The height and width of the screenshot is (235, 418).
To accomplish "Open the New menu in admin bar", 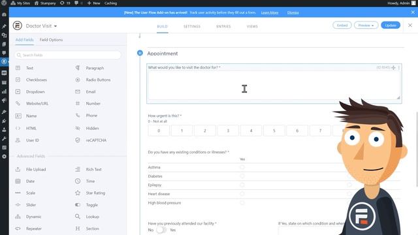I will (93, 3).
